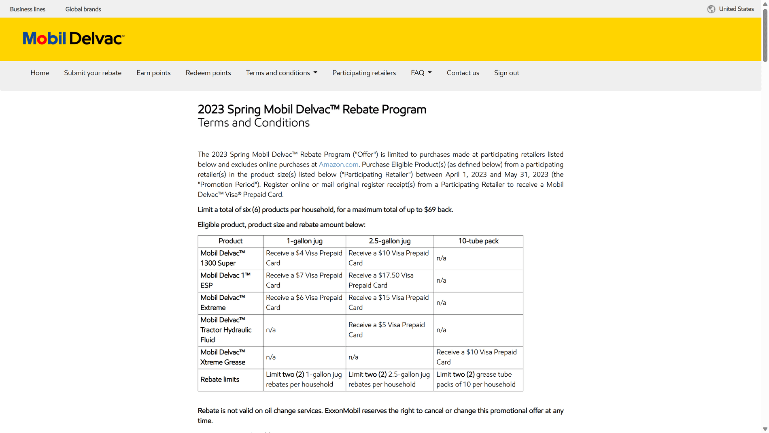Click the Tractor Hydraulic Fluid row label

pyautogui.click(x=230, y=330)
